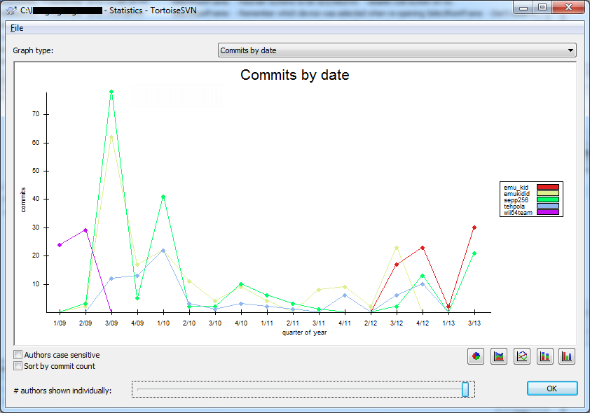Click the authors shown individually slider handle

coord(465,389)
